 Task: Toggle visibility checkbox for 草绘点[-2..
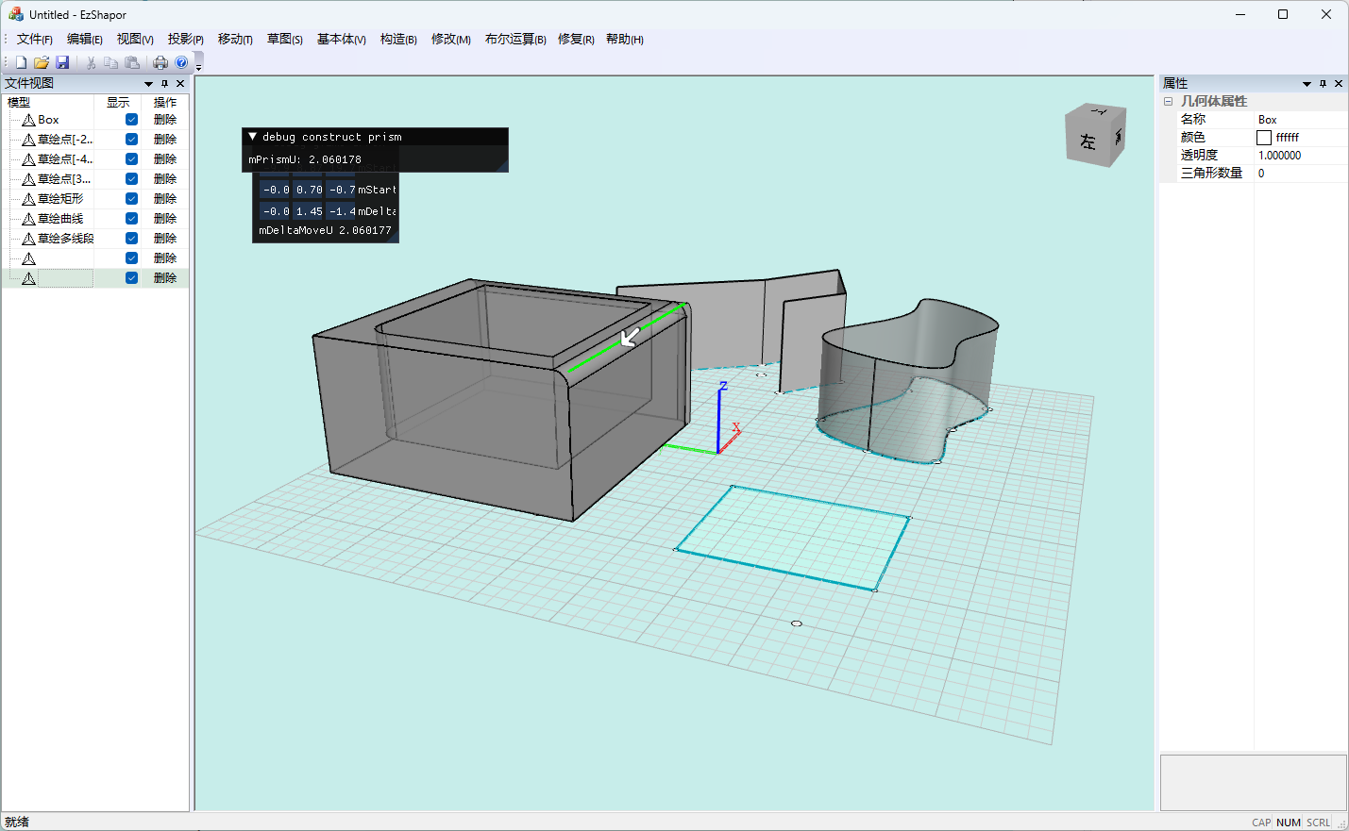[x=131, y=140]
